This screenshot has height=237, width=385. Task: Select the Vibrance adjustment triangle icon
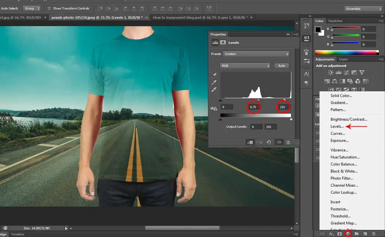[x=361, y=72]
